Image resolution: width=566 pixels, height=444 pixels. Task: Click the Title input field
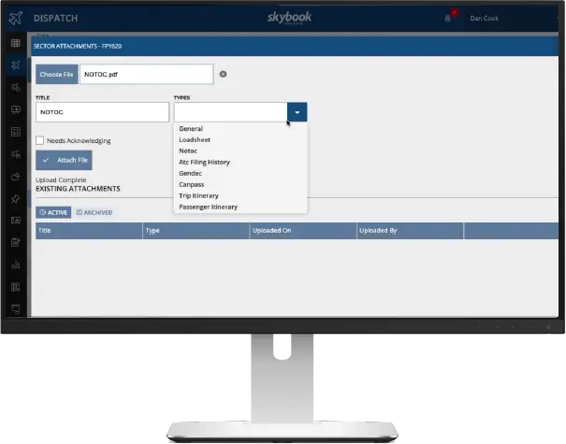pyautogui.click(x=101, y=112)
